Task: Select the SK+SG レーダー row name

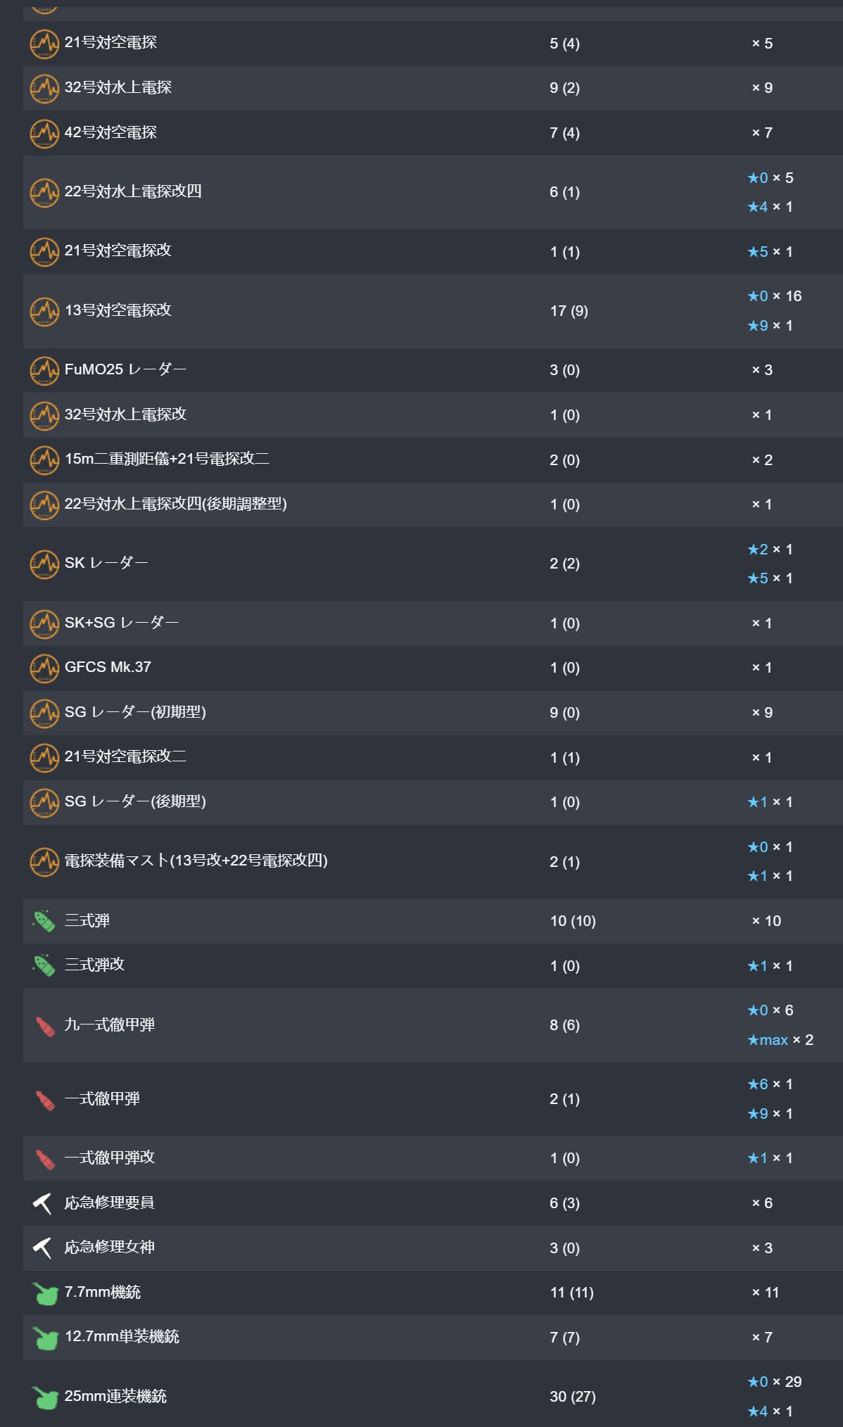Action: [x=121, y=623]
